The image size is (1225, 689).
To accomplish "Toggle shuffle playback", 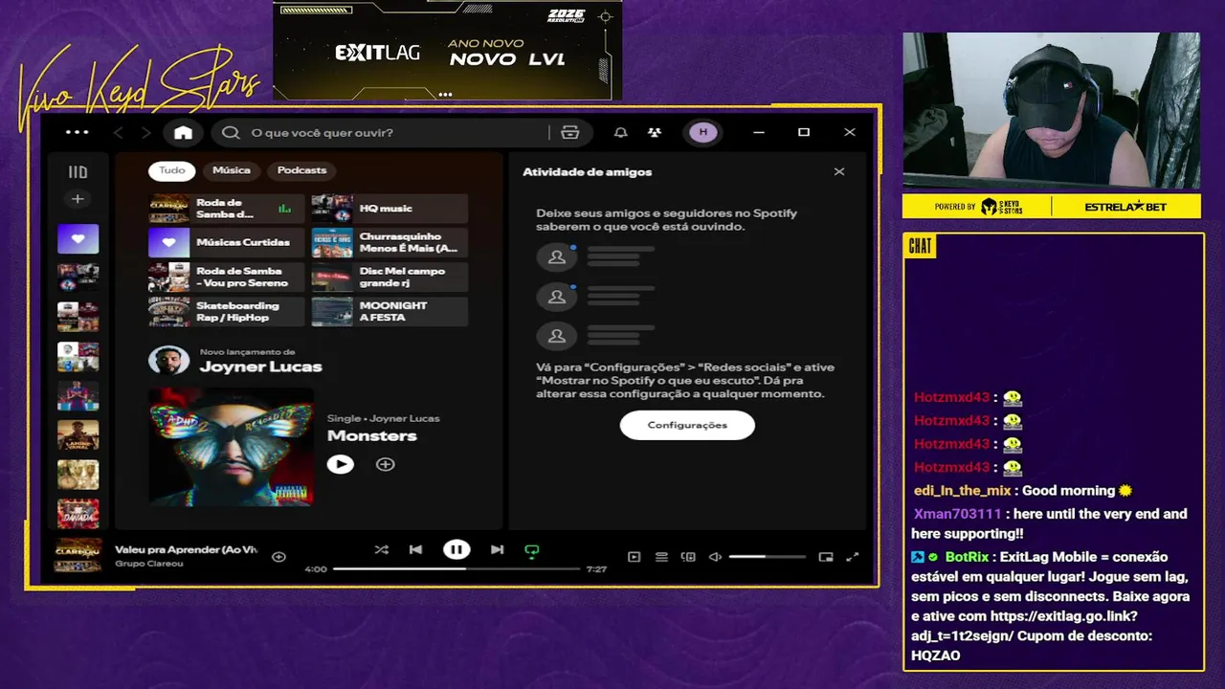I will pyautogui.click(x=382, y=550).
